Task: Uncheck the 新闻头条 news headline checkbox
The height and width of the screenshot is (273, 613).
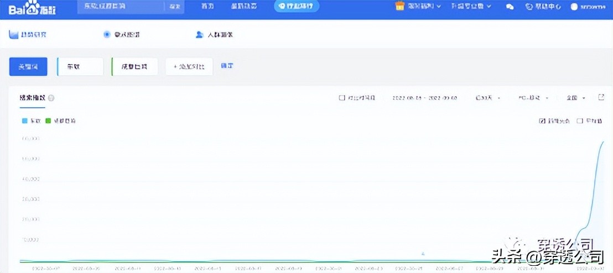Action: pyautogui.click(x=542, y=121)
